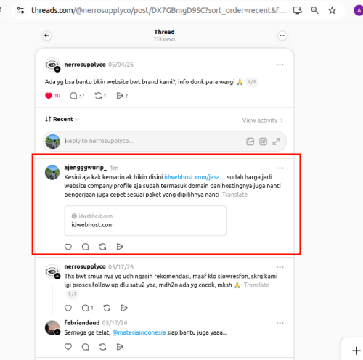Viewport: 363px width, 360px height.
Task: Open more options on febriandaud reply
Action: coord(280,323)
